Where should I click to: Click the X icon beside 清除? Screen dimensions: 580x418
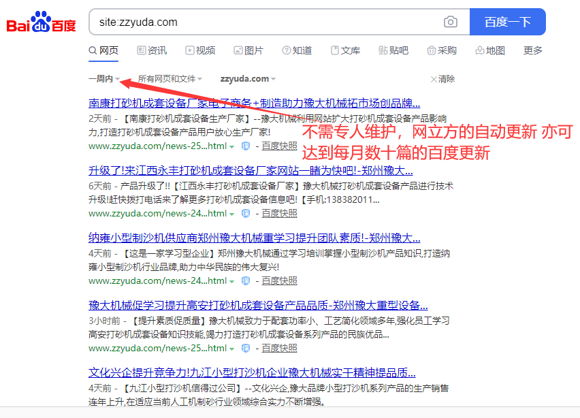coord(434,79)
